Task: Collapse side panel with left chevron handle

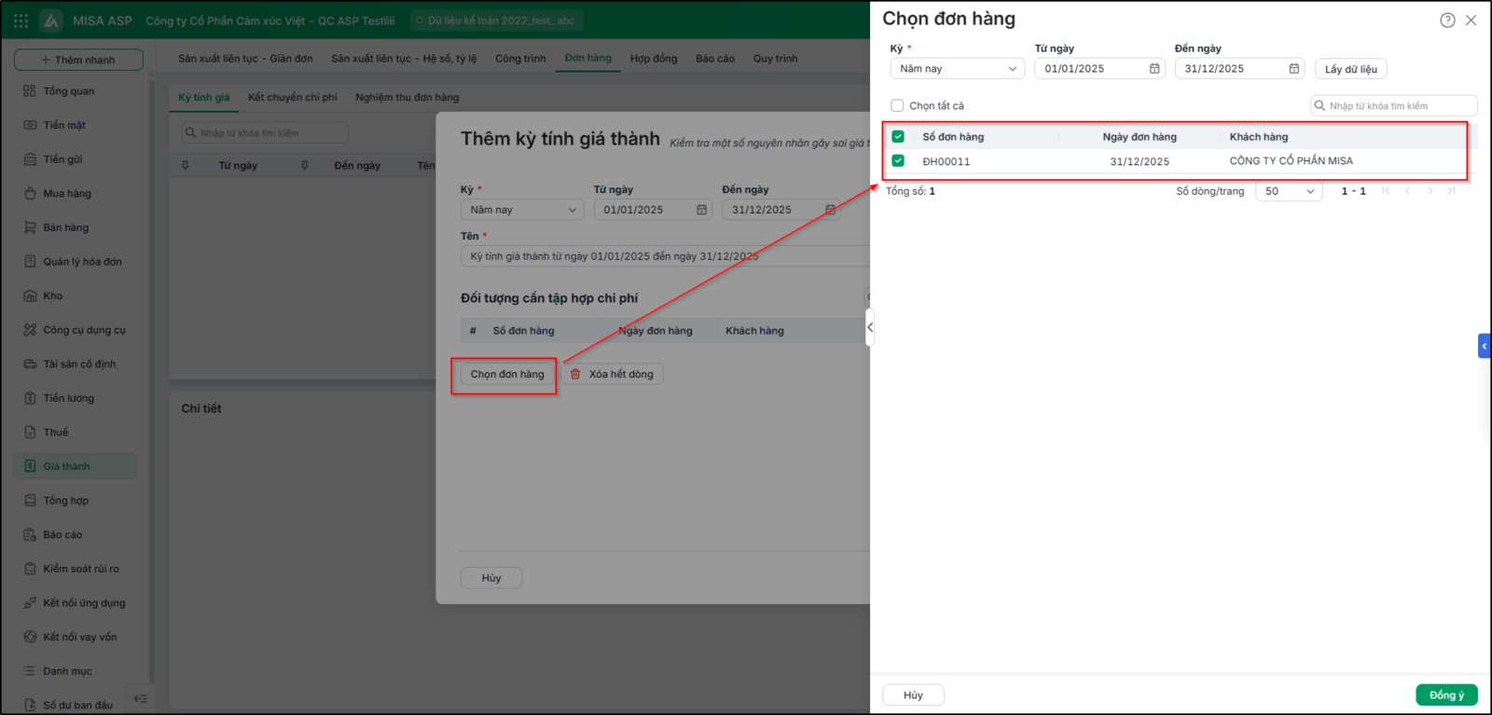Action: 870,327
